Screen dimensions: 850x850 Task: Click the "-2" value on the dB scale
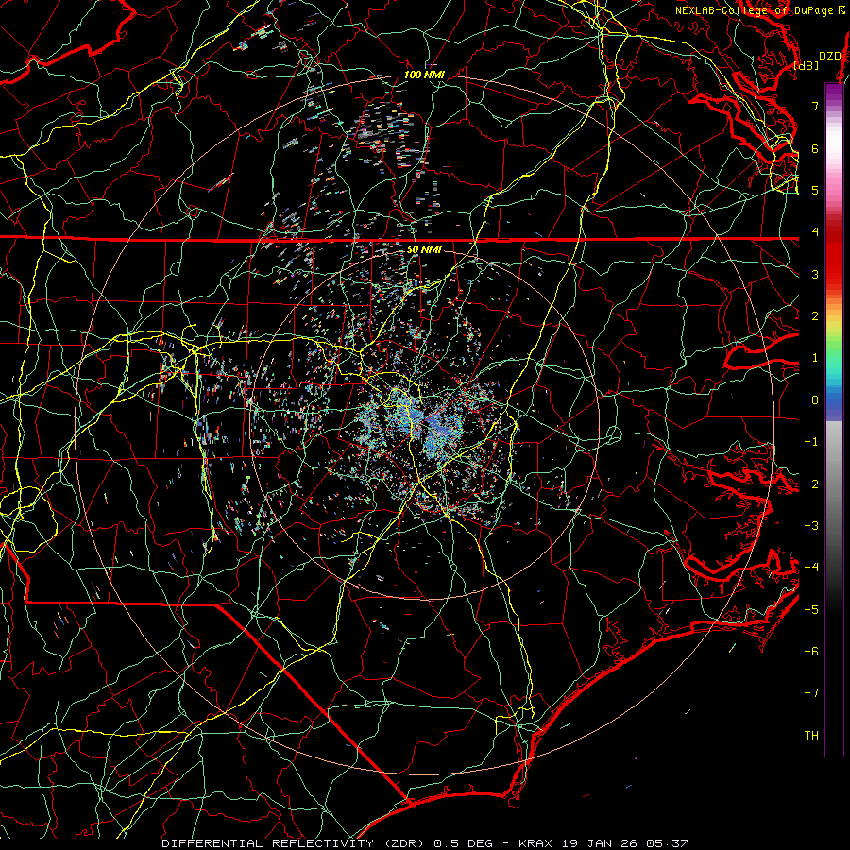[811, 484]
